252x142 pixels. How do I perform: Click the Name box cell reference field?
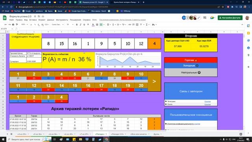[x=7, y=29]
